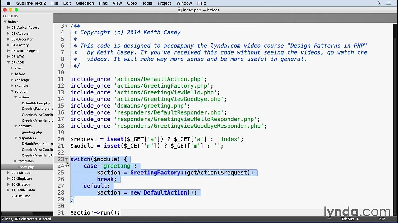The width and height of the screenshot is (398, 223).
Task: Open Spotlight search in the menu bar
Action: click(x=379, y=3)
